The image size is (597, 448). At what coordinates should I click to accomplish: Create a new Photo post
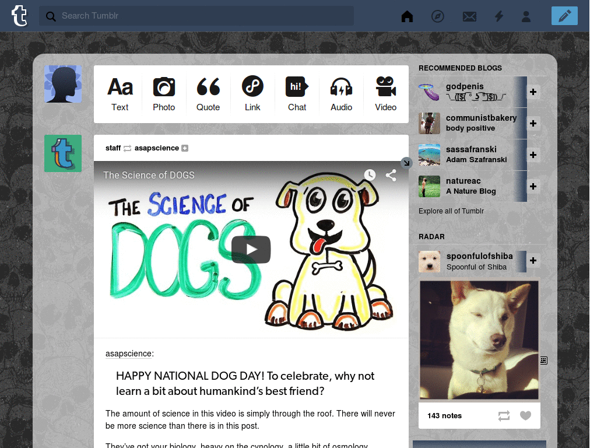pos(164,94)
